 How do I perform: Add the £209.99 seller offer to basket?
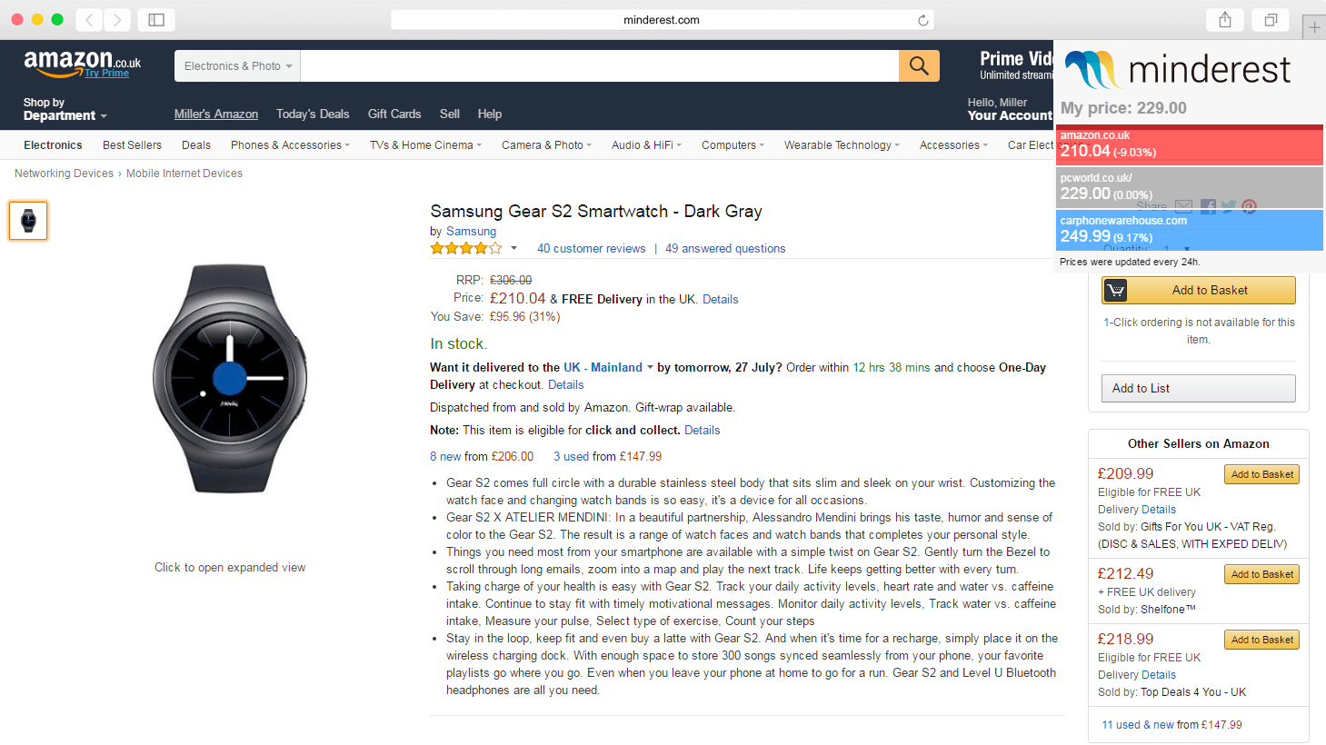point(1261,474)
